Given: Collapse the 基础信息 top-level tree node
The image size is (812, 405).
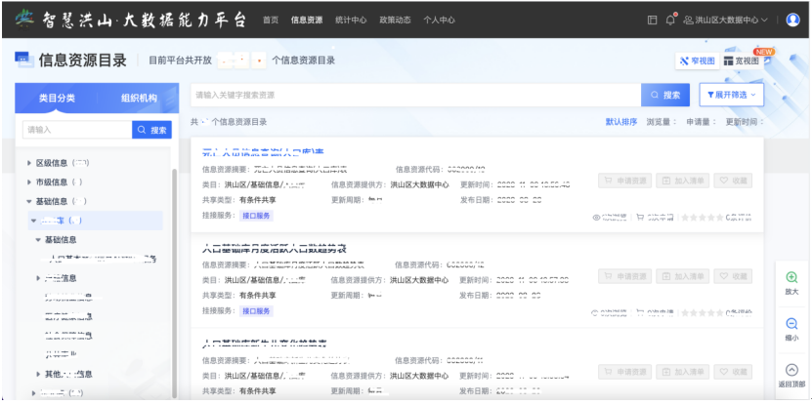Looking at the screenshot, I should coord(29,201).
